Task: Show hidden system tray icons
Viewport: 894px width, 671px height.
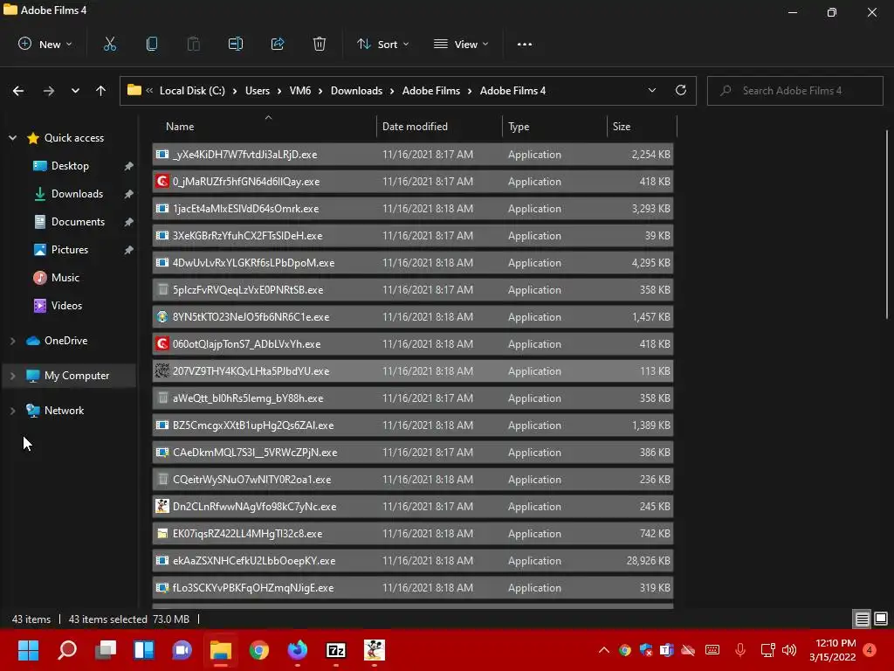Action: [604, 650]
